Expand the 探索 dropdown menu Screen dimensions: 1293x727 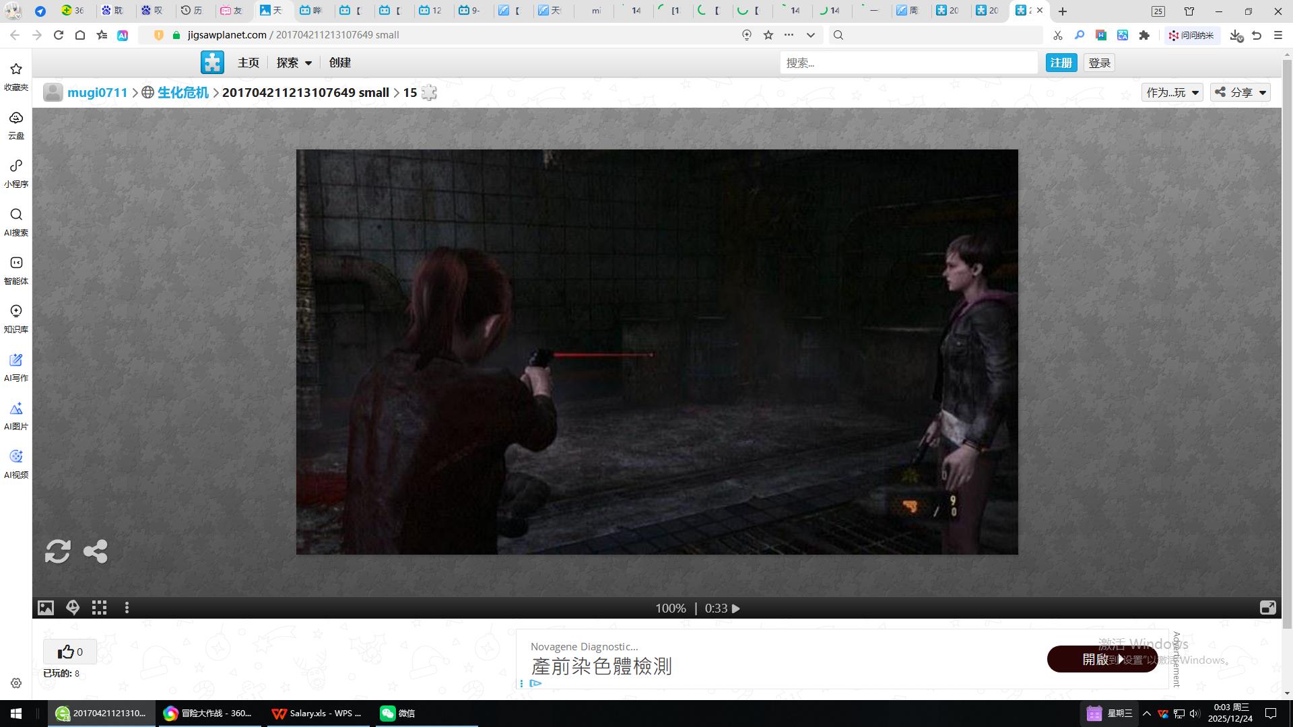(x=294, y=63)
